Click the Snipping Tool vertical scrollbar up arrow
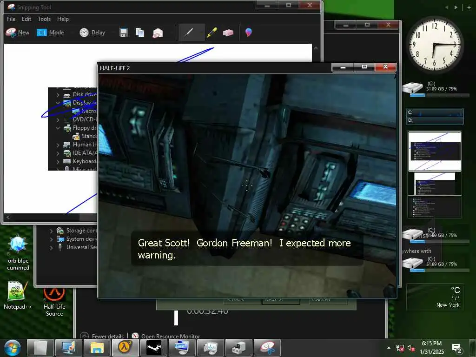The width and height of the screenshot is (476, 357). (316, 48)
